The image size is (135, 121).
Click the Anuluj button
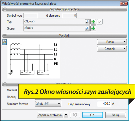pos(116,115)
